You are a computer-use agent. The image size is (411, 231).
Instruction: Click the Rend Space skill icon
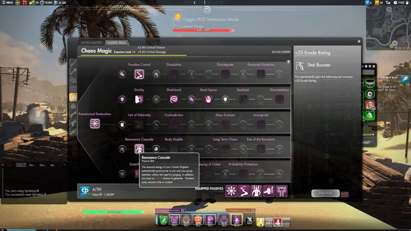tap(208, 99)
